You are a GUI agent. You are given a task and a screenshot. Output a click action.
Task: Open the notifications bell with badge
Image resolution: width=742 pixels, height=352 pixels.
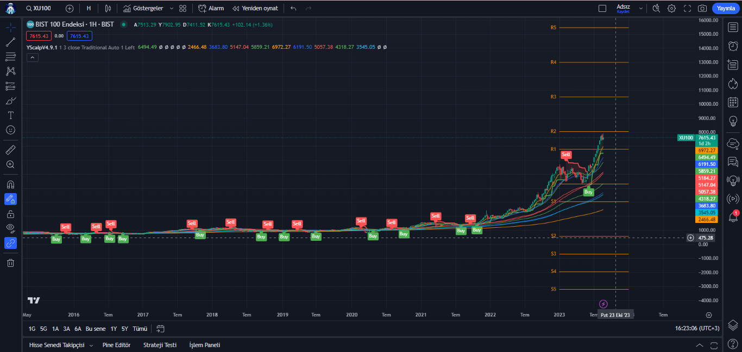point(733,219)
